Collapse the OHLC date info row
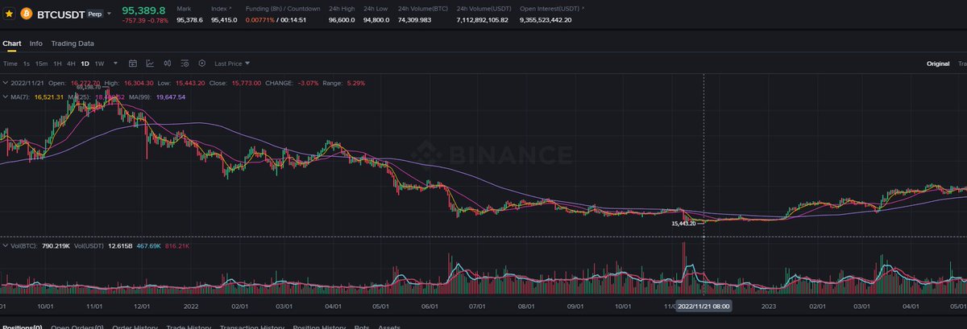 coord(4,82)
